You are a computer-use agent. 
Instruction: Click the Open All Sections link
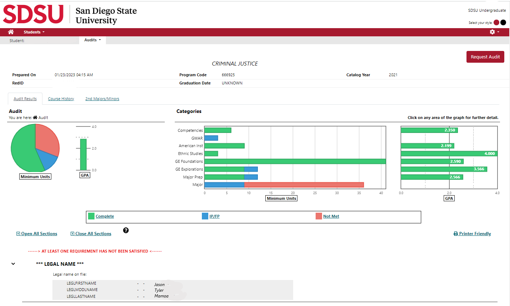(37, 234)
